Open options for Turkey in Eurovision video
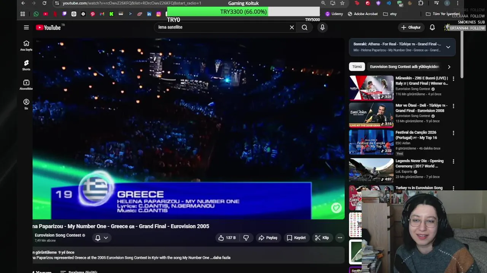This screenshot has width=487, height=273. pos(453,188)
